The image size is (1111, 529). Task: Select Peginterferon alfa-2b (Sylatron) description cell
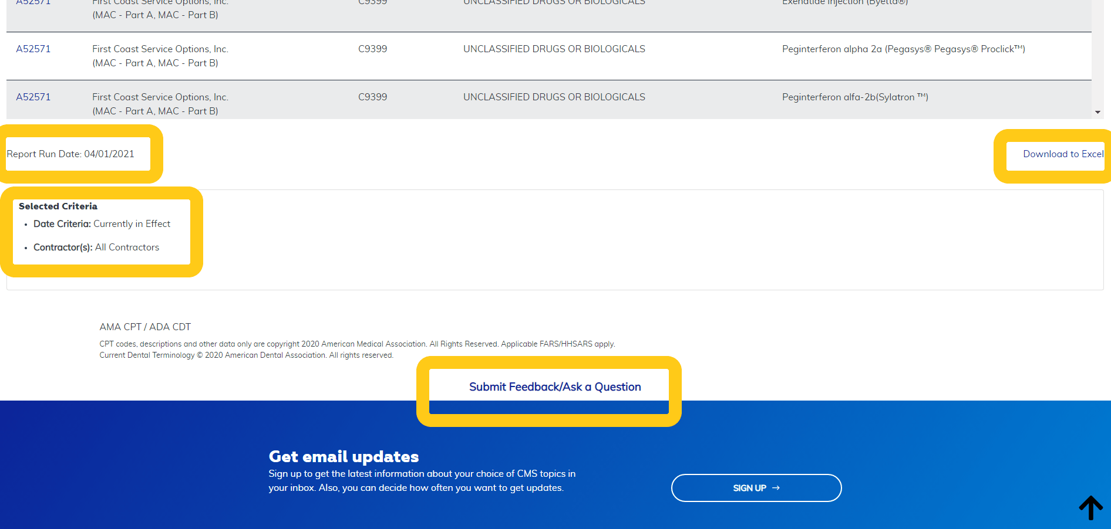click(854, 97)
